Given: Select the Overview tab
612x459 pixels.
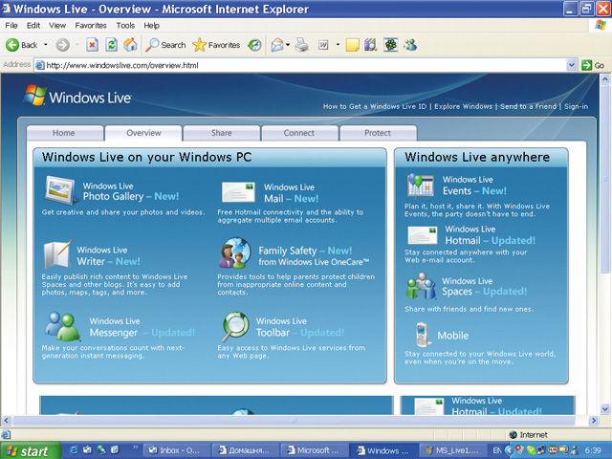Looking at the screenshot, I should tap(143, 133).
